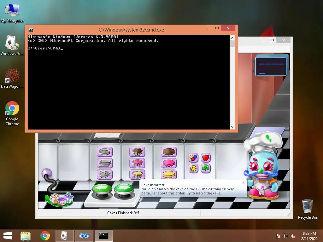Open Chrome from the taskbar
323x242 pixels.
(x=45, y=236)
